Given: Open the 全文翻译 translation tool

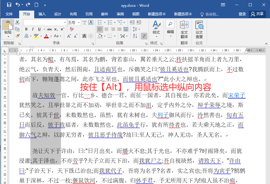Looking at the screenshot, I should pos(184,29).
